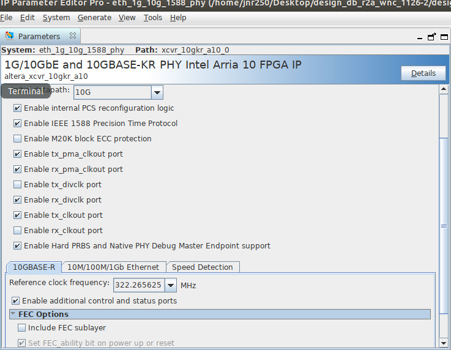Uncheck Enable tx_pma_clkout port
451x350 pixels.
[x=17, y=154]
